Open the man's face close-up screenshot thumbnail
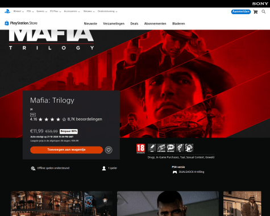Viewport: 270px width, 216px height. (x=168, y=203)
